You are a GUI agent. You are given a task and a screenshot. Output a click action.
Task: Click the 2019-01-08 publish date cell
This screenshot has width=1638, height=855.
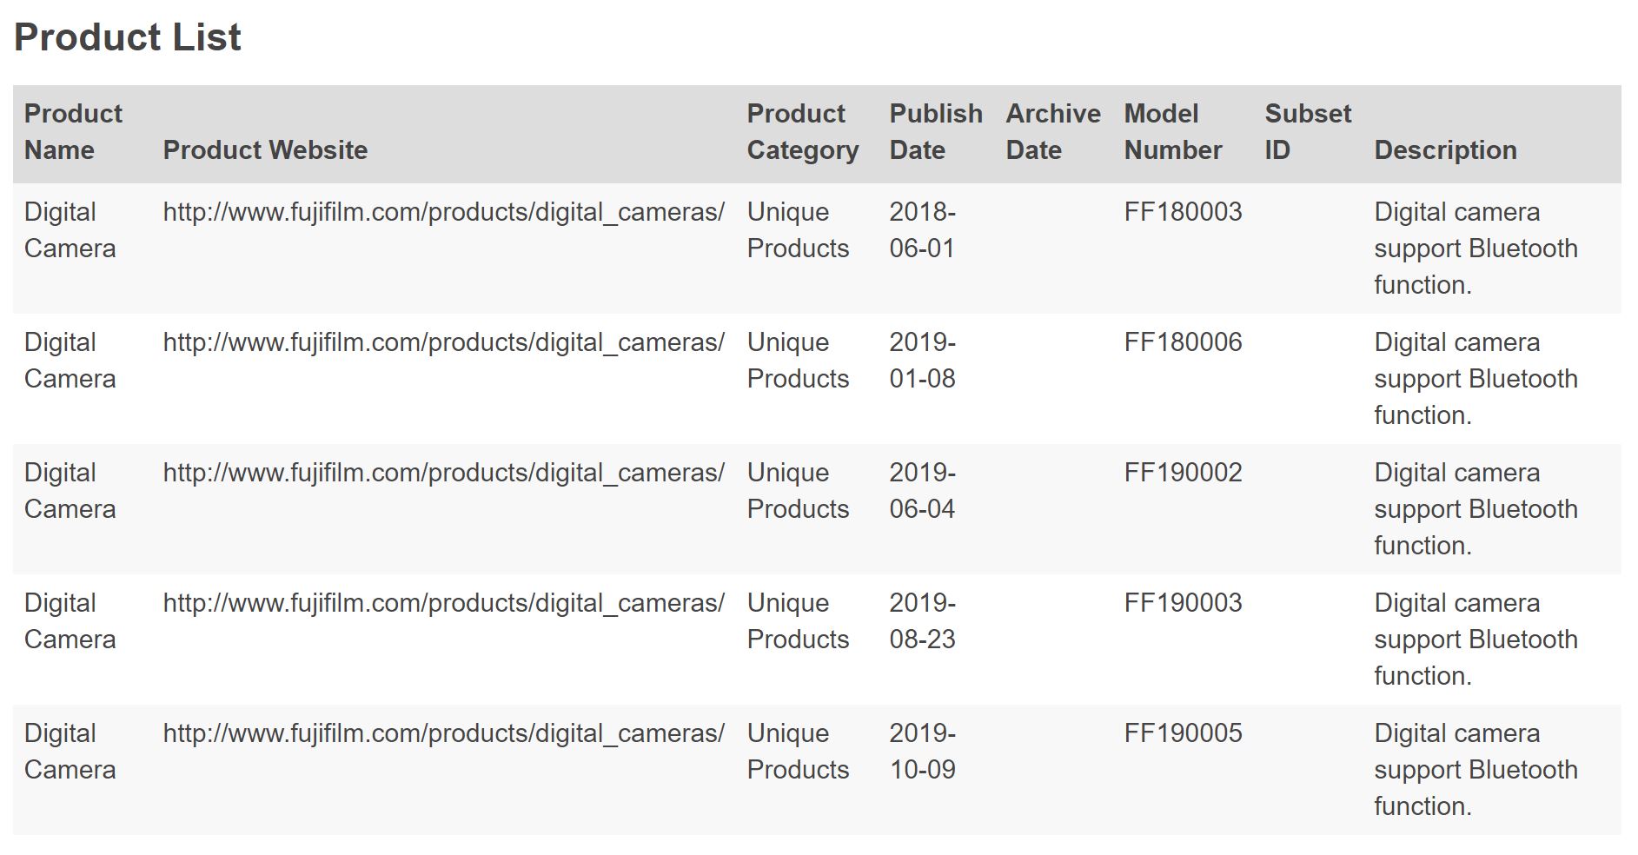[922, 361]
